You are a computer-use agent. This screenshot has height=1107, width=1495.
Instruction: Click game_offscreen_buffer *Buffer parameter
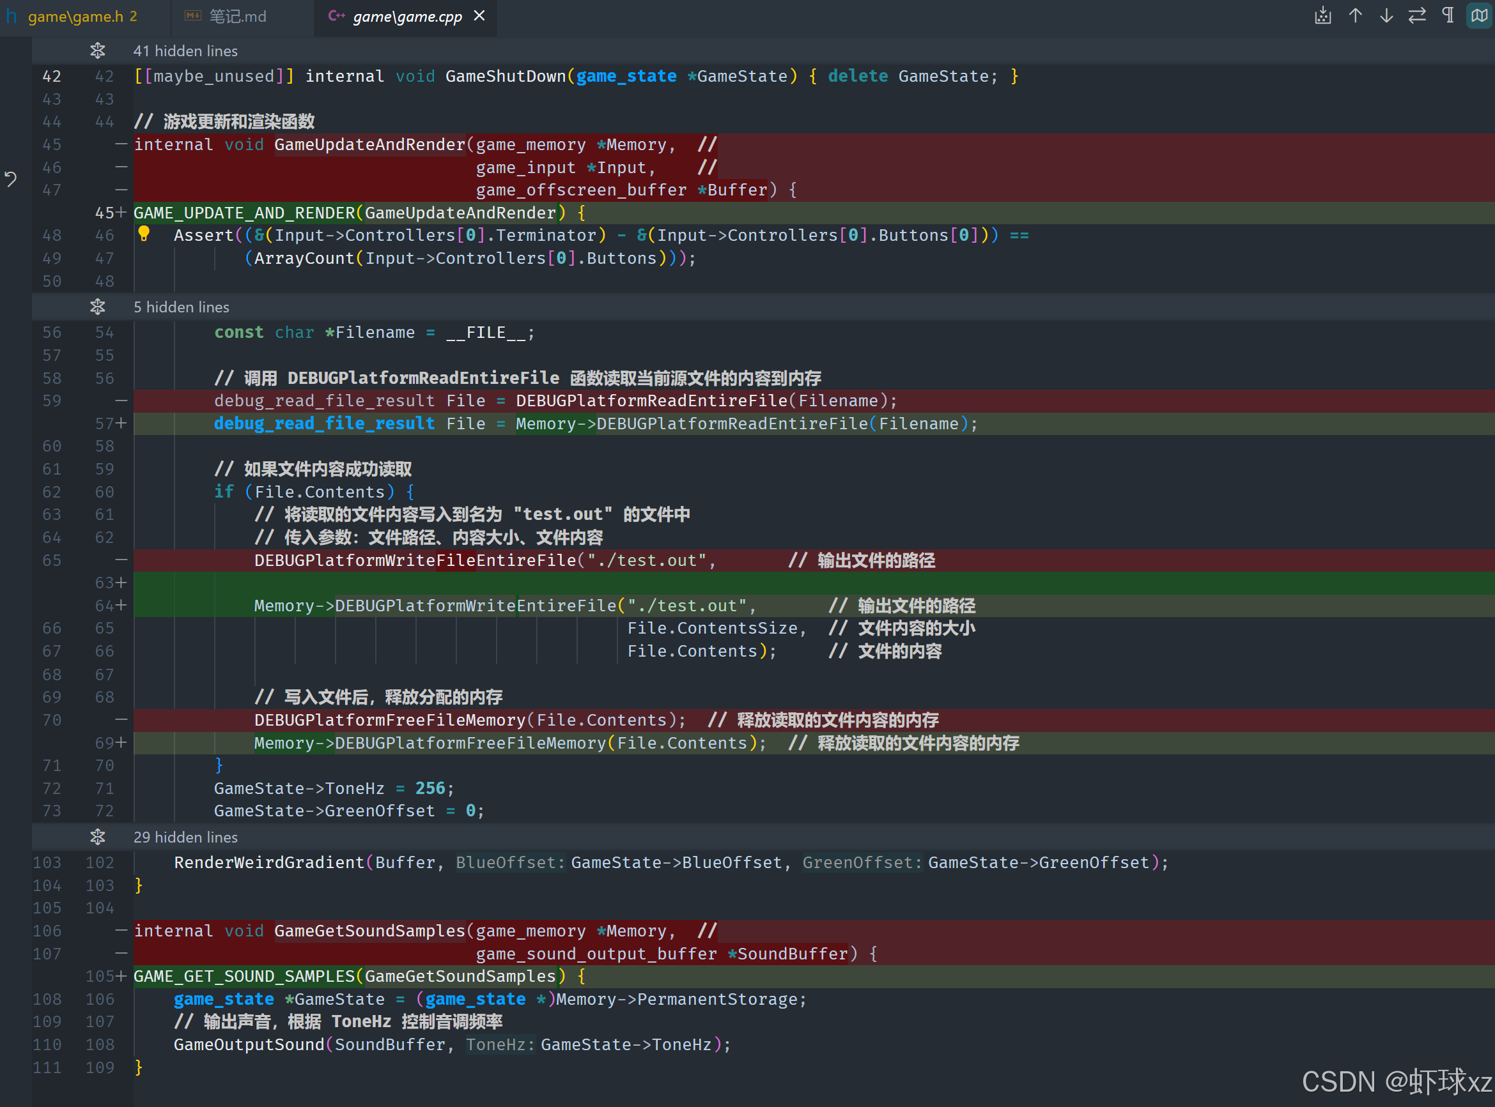click(x=621, y=190)
